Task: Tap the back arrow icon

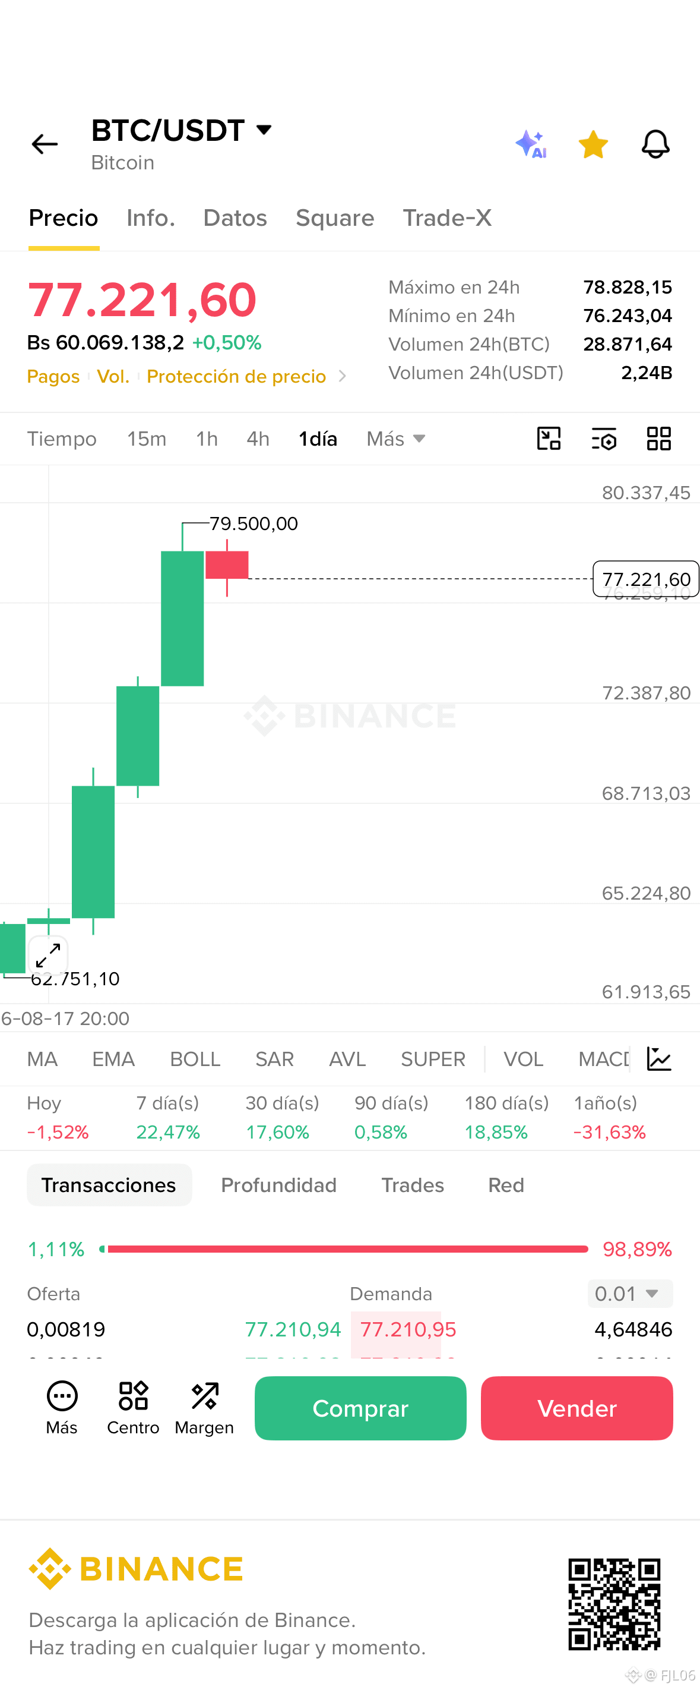Action: tap(45, 144)
